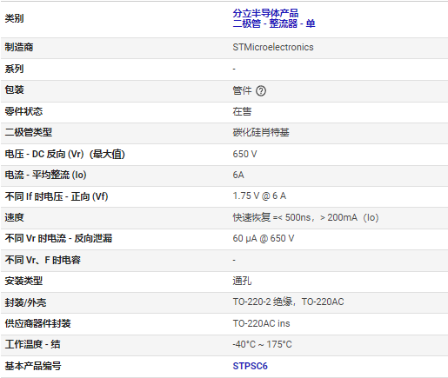Viewport: 448px width, 378px height.
Task: Click the 制造商 row label
Action: pos(19,47)
